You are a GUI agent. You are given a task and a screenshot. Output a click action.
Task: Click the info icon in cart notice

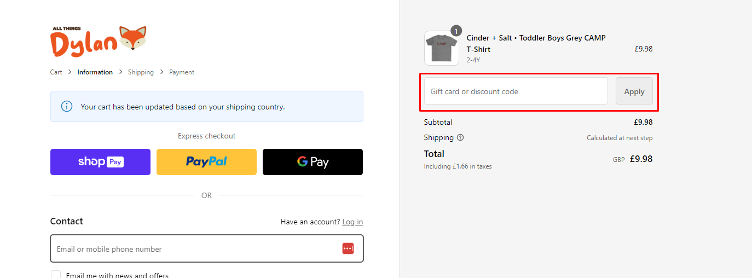[67, 106]
